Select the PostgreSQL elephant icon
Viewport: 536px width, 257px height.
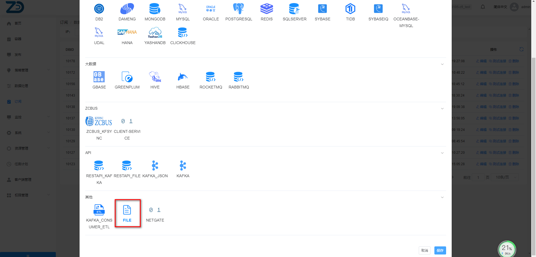(239, 9)
